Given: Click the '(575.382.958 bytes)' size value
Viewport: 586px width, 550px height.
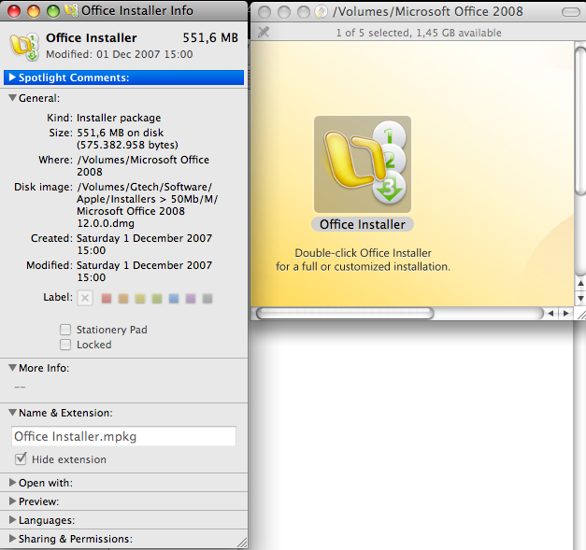Looking at the screenshot, I should 127,145.
